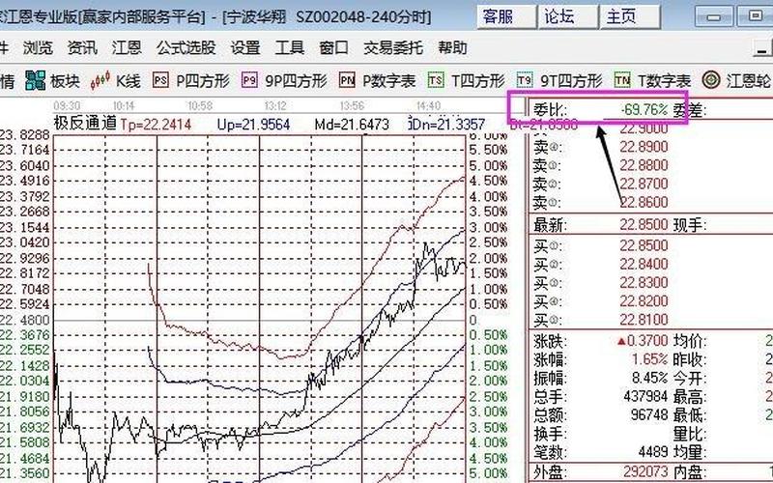Click the buy price 22.8400
This screenshot has width=773, height=483.
point(644,264)
